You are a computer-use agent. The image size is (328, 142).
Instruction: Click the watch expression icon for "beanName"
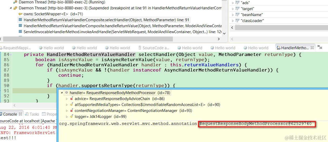[237, 15]
